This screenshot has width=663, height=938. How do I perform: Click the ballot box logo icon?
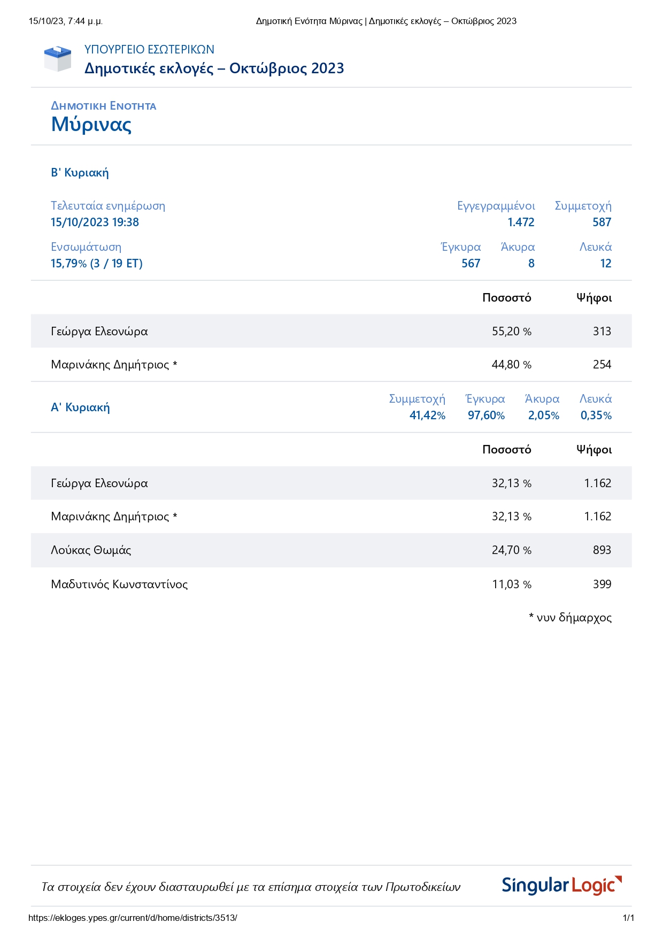point(57,59)
